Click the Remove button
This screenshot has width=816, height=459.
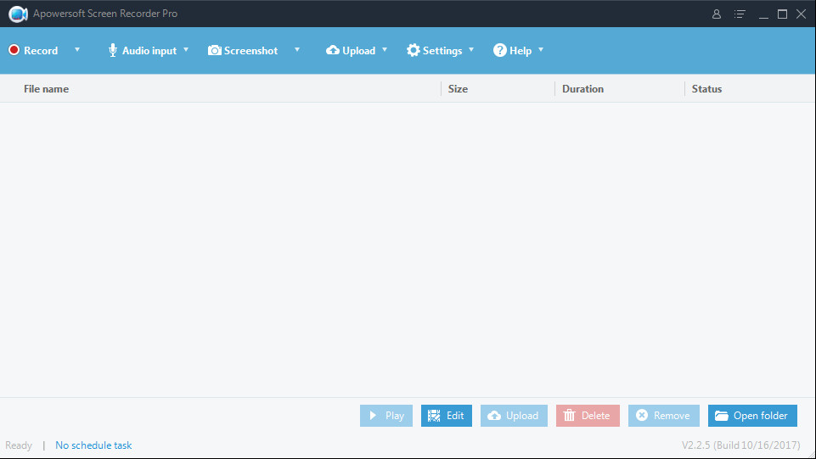tap(663, 416)
